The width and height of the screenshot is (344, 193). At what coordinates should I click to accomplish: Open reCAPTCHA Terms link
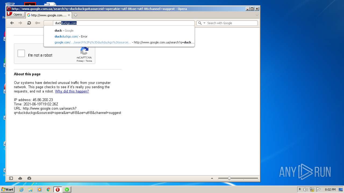(89, 61)
